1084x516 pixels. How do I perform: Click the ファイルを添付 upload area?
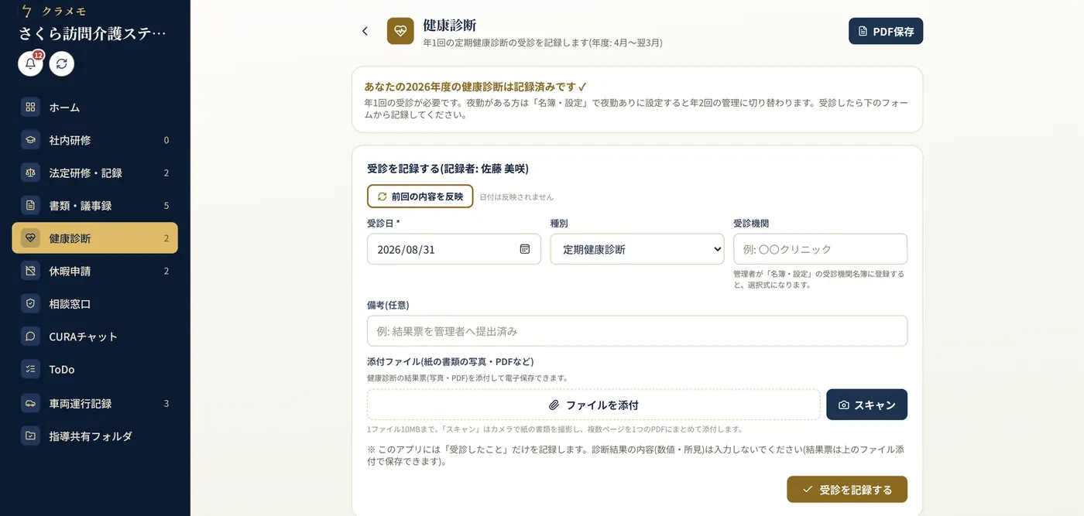click(594, 405)
